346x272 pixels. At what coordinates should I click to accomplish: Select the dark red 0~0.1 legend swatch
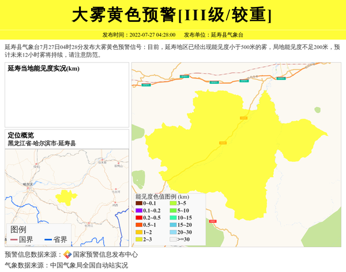pyautogui.click(x=139, y=203)
